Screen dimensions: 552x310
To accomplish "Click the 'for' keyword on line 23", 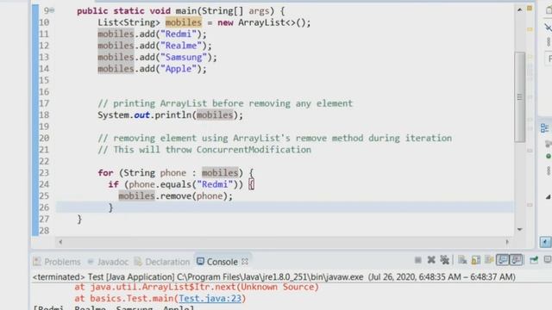I will click(105, 173).
